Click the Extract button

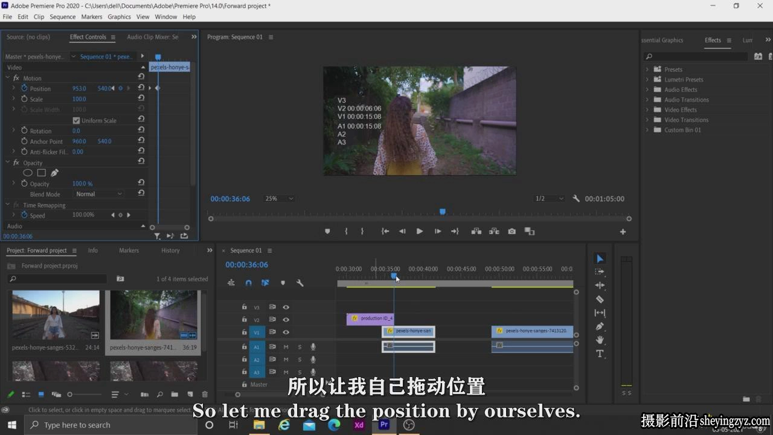point(494,231)
